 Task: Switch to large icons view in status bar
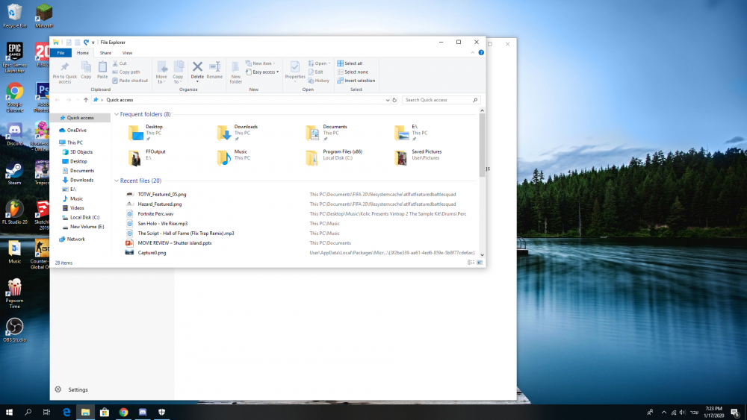[480, 263]
